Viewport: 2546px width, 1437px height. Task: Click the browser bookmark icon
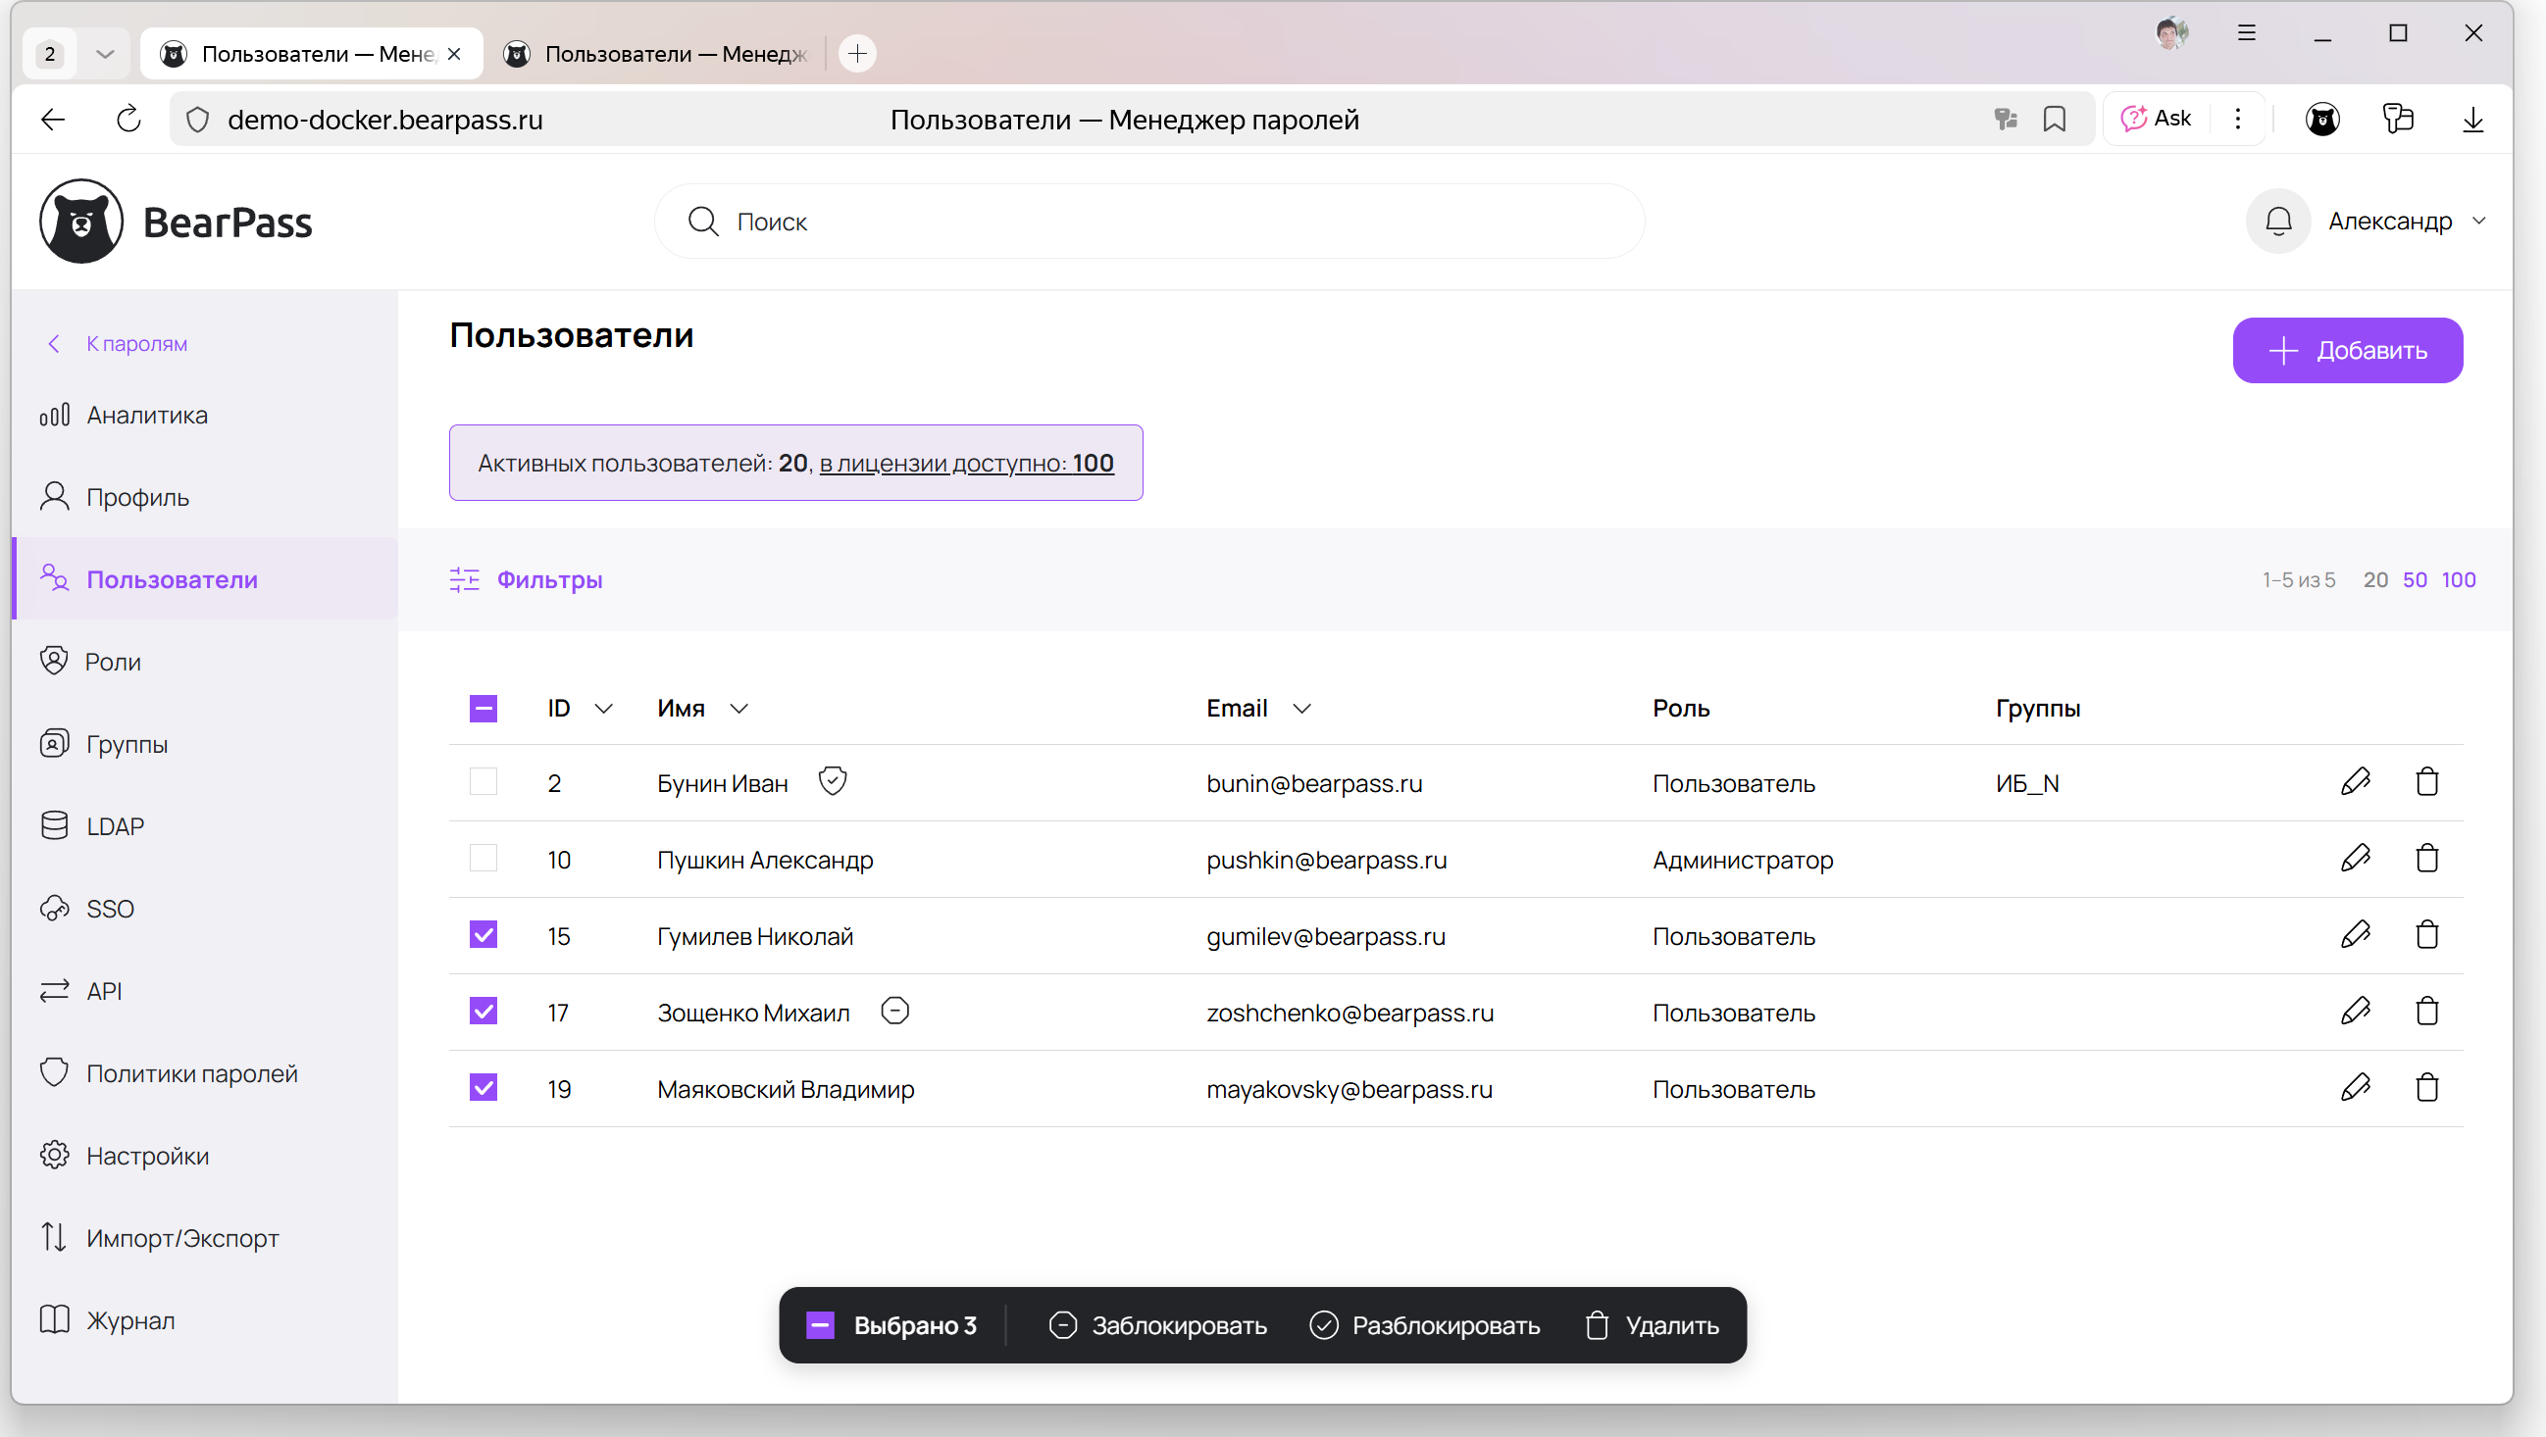point(2054,120)
